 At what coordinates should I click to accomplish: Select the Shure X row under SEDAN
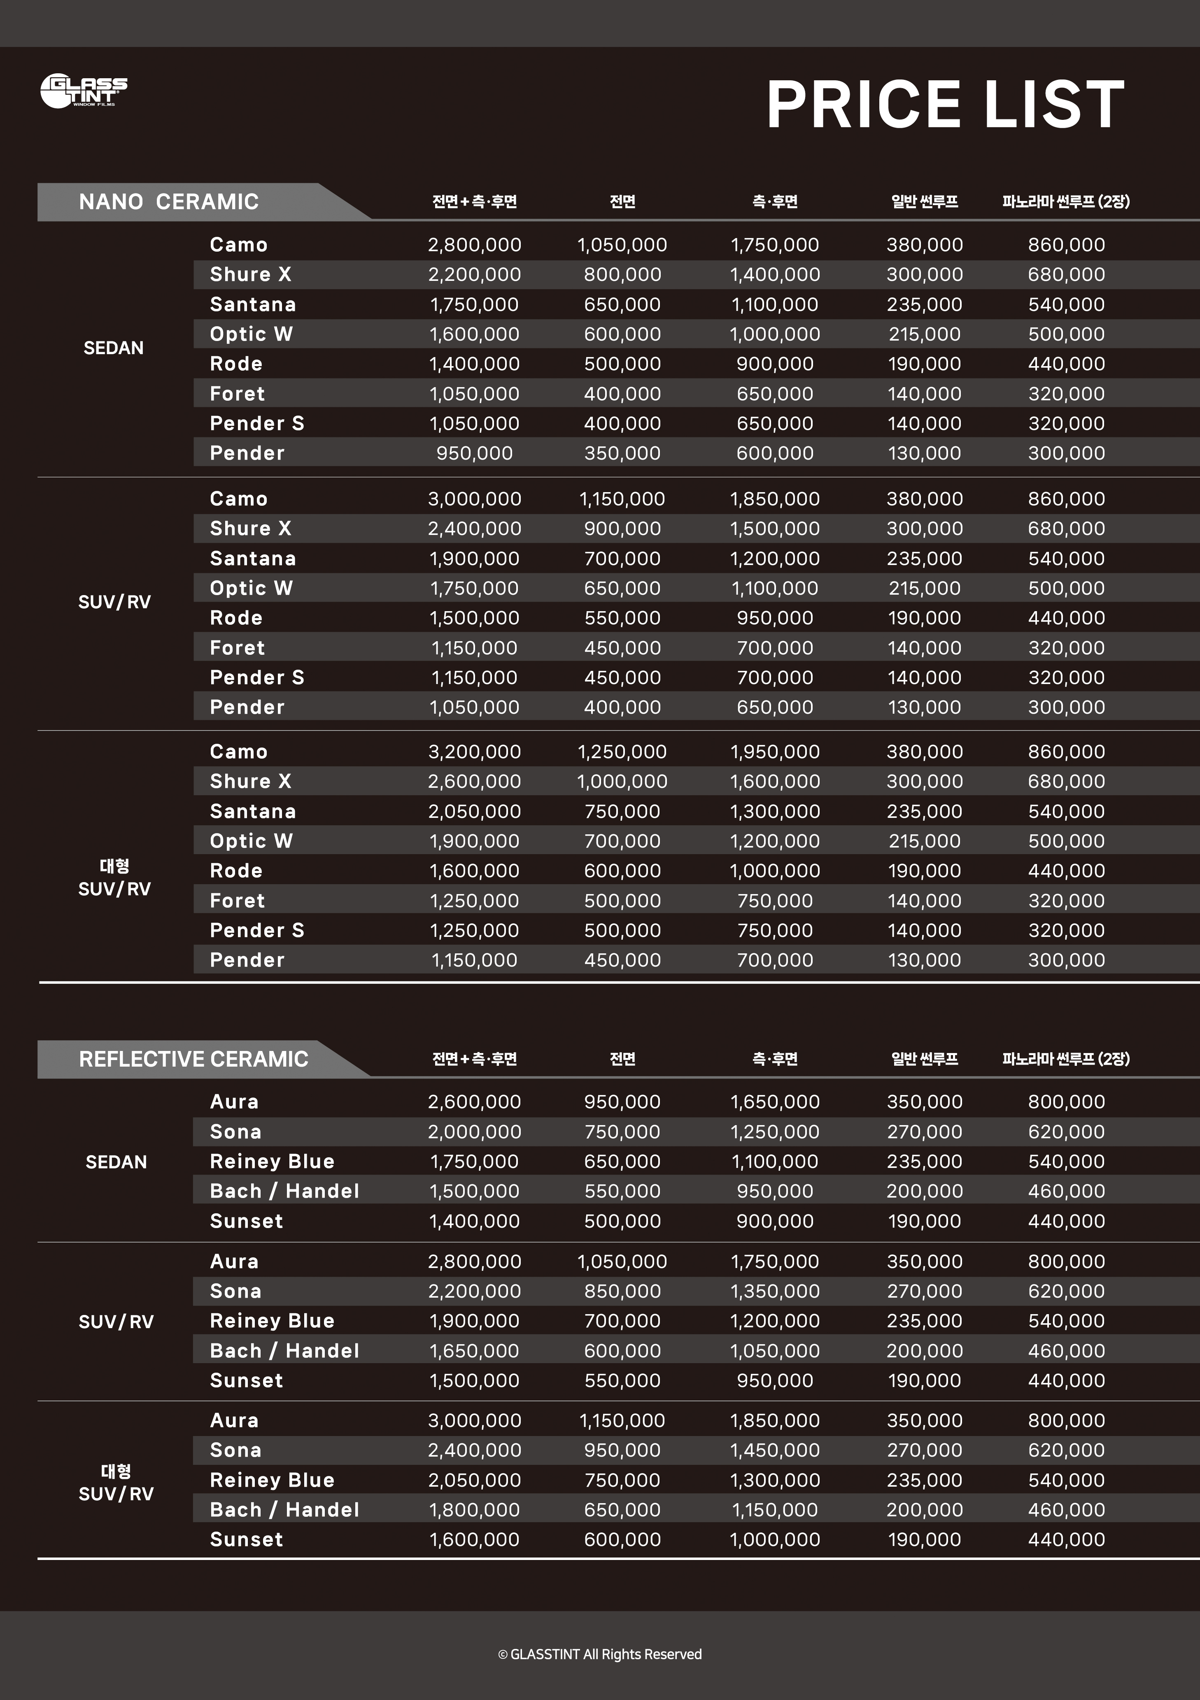[696, 275]
